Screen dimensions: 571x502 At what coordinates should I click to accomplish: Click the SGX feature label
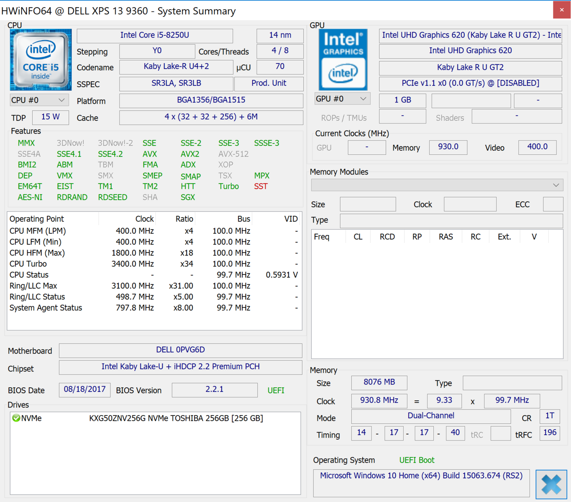(x=188, y=197)
